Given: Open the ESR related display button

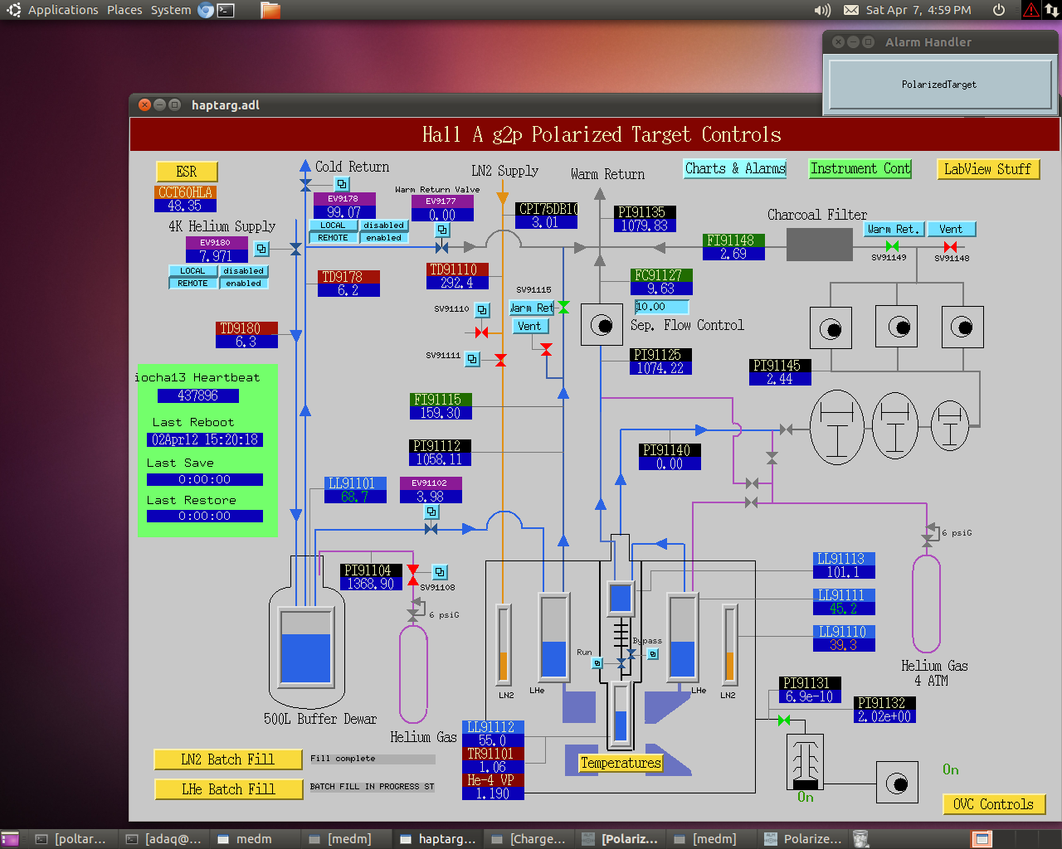Looking at the screenshot, I should pos(187,172).
